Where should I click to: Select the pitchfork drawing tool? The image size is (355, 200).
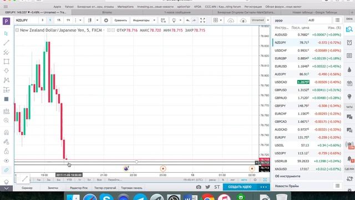click(6, 52)
